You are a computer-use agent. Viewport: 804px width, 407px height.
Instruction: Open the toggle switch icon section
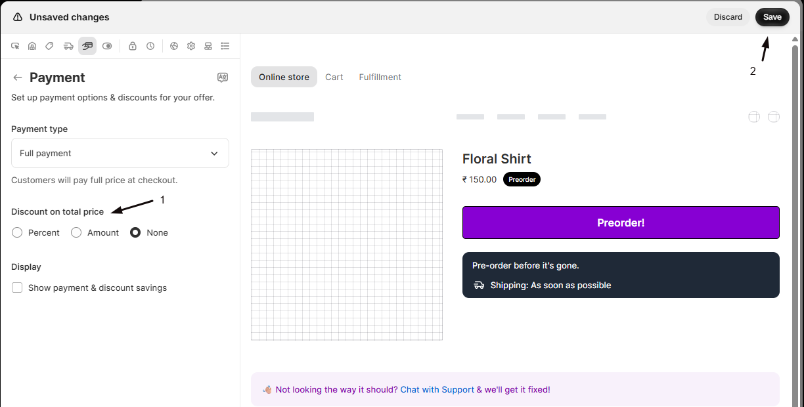pos(107,46)
